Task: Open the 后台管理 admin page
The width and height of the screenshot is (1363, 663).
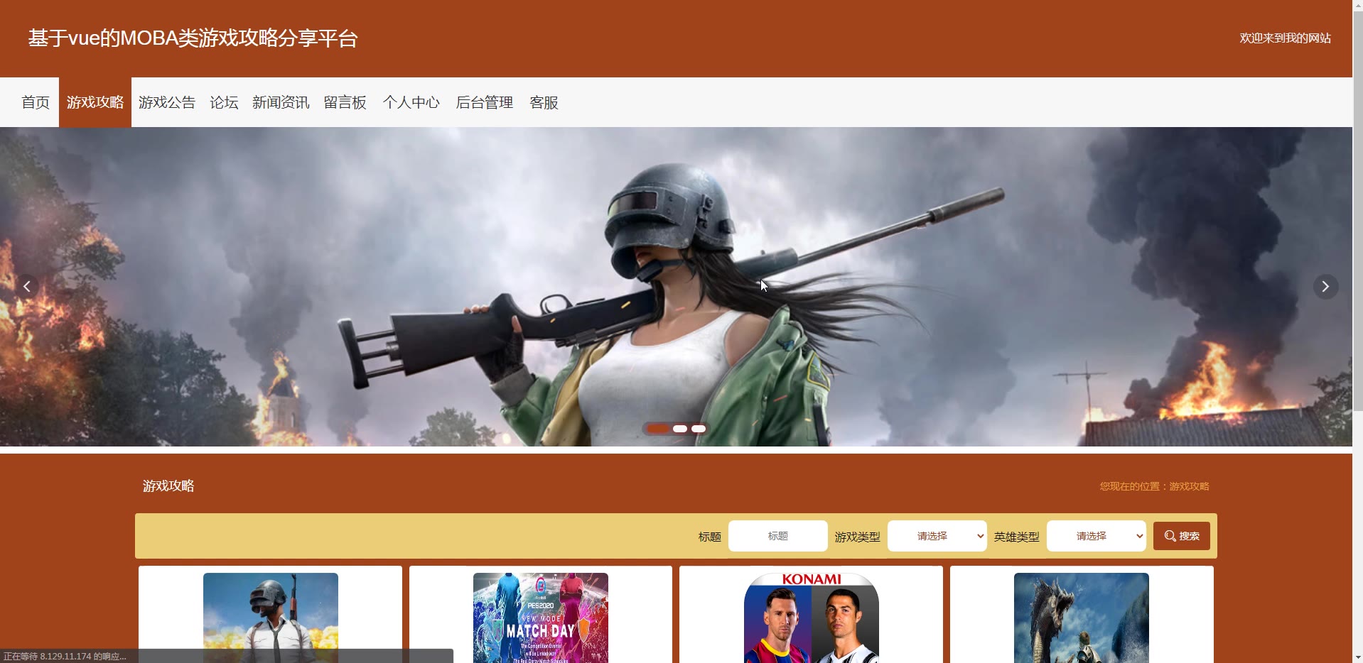Action: [485, 102]
